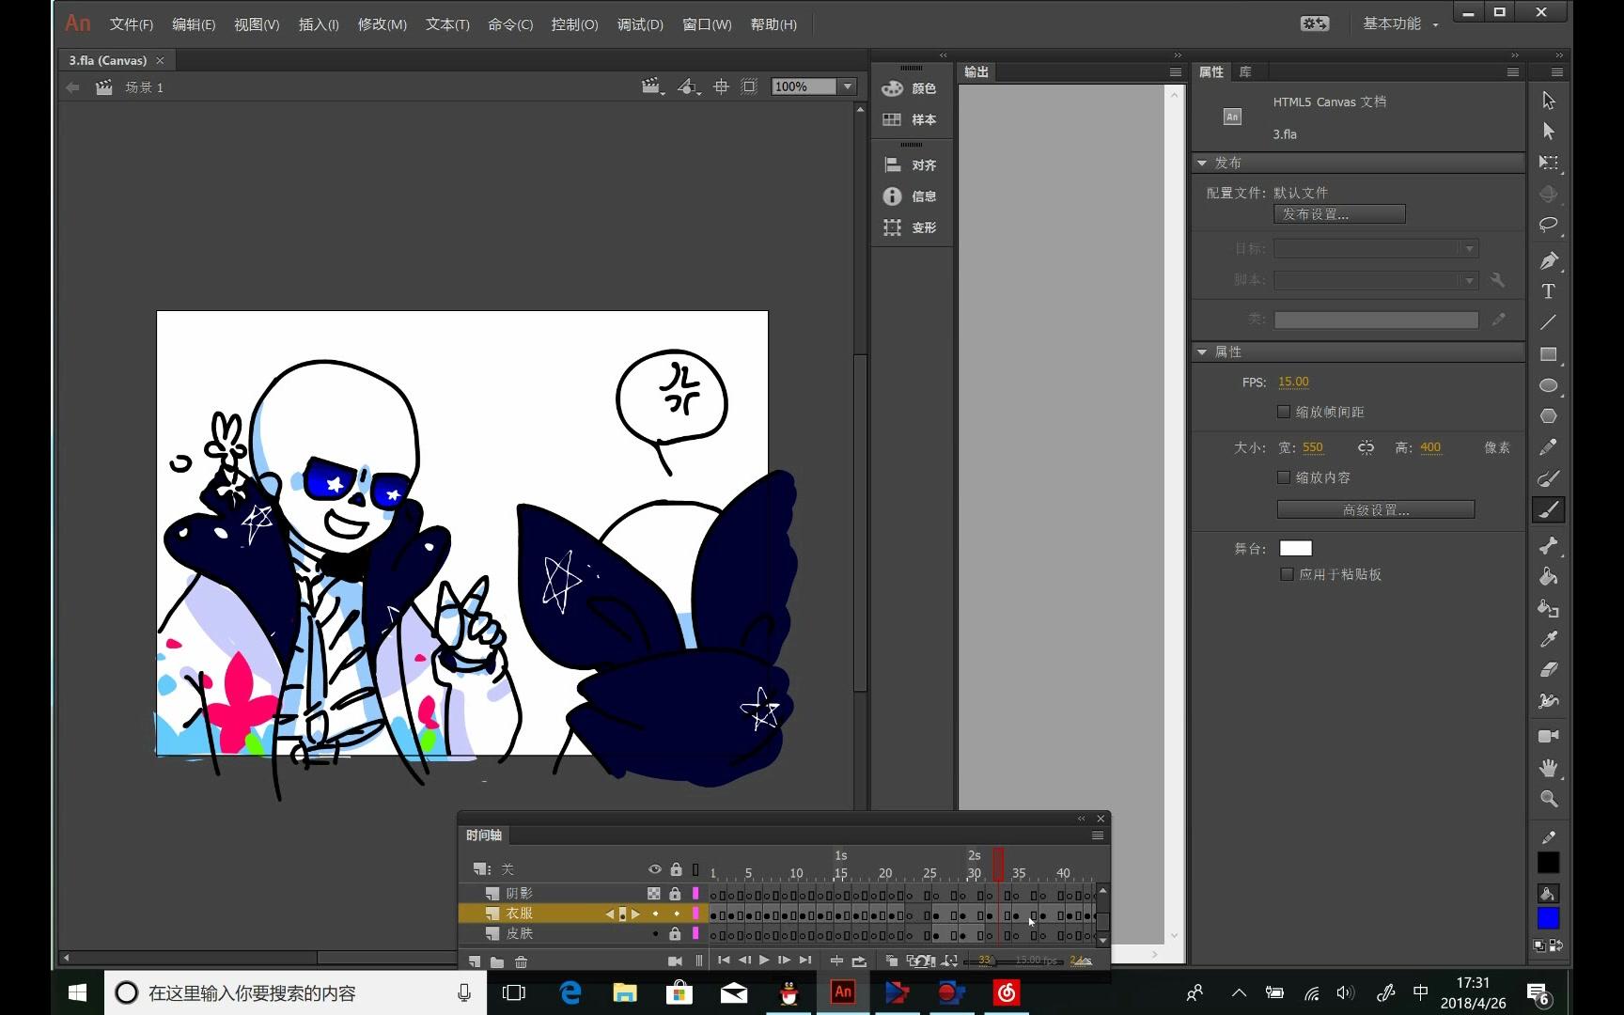This screenshot has width=1624, height=1015.
Task: Center the stage icon
Action: (721, 86)
